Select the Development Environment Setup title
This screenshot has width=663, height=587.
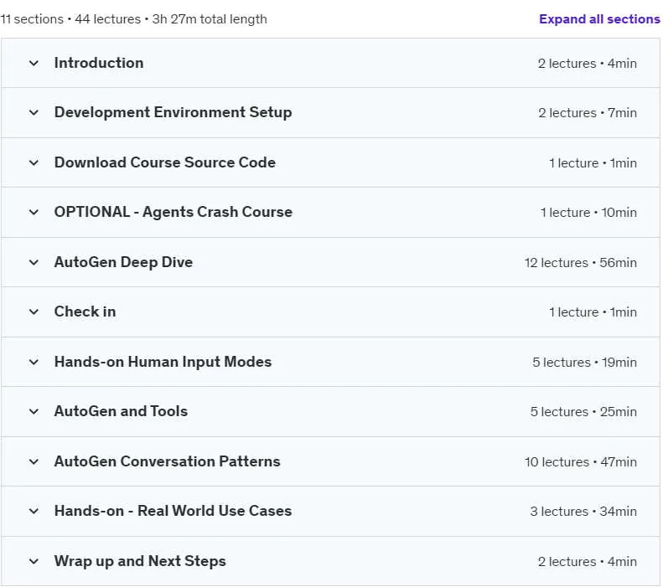tap(173, 112)
